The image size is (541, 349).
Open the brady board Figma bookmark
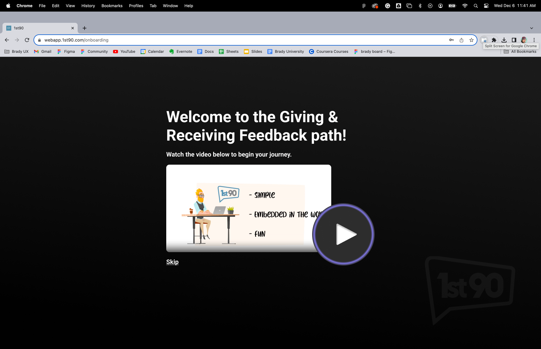[x=374, y=52]
